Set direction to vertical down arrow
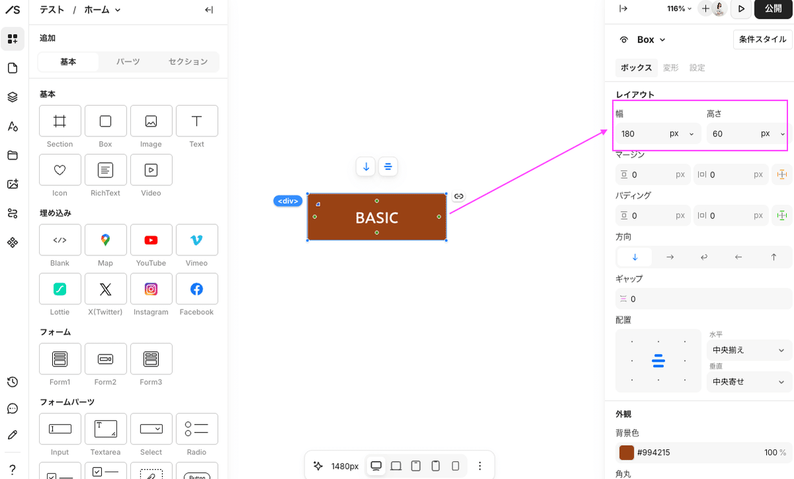The image size is (794, 479). 635,257
